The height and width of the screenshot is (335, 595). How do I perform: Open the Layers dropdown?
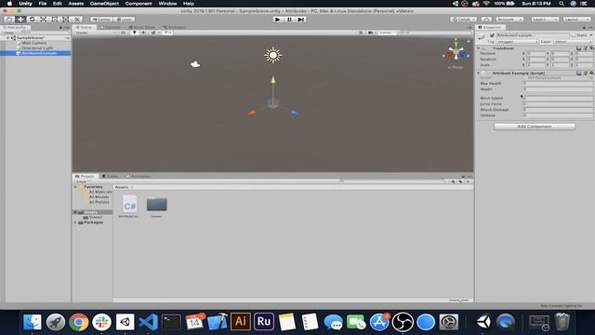click(545, 19)
